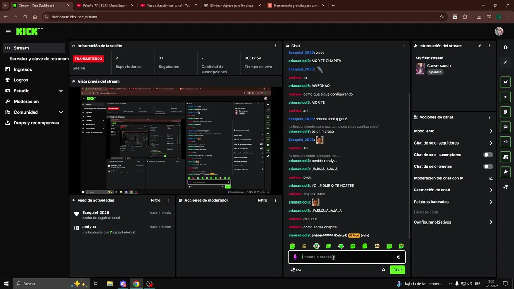The image size is (514, 289).
Task: Open Servidor y clave de retransmisión
Action: pyautogui.click(x=39, y=59)
